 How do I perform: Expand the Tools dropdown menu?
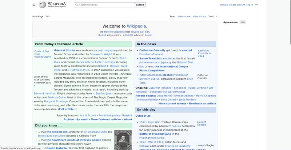click(x=212, y=16)
